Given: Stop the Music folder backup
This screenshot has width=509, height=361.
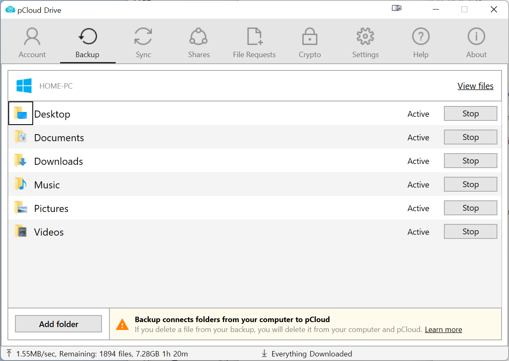Looking at the screenshot, I should pyautogui.click(x=470, y=184).
